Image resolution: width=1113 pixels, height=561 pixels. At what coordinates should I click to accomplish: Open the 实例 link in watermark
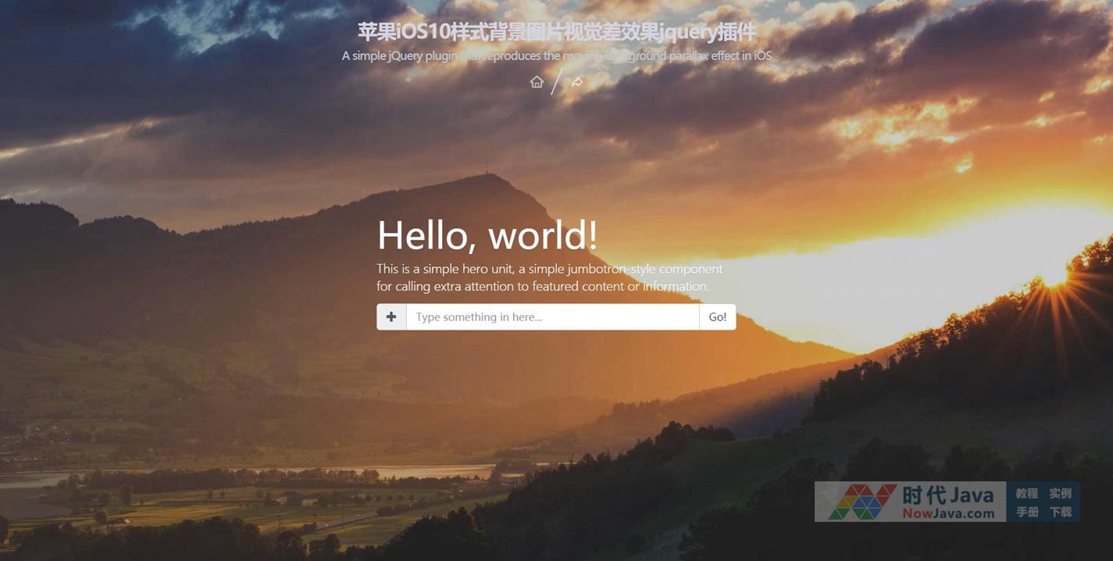(1060, 493)
